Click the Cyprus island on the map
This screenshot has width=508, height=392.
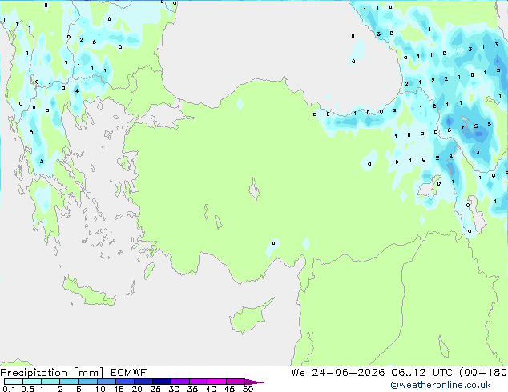tap(249, 316)
